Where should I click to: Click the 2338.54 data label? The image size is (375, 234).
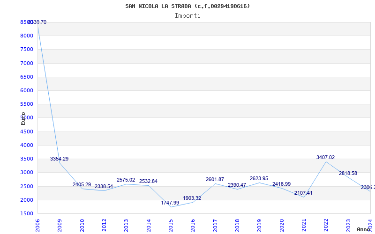tap(104, 186)
